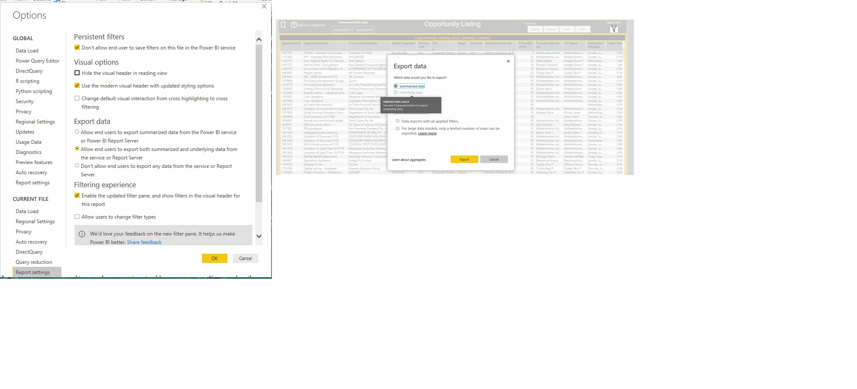This screenshot has width=857, height=389.
Task: Toggle Enable the updated filter pane checkbox
Action: (77, 195)
